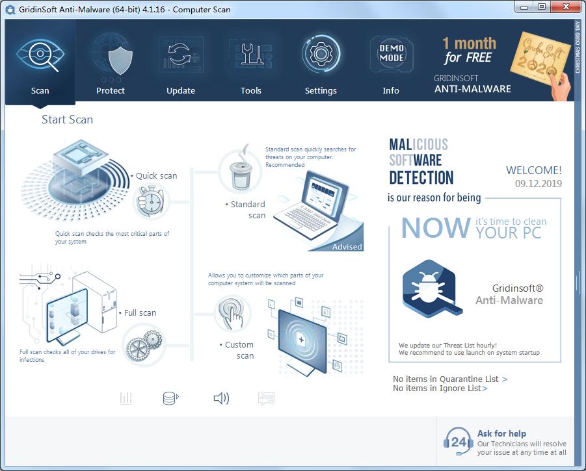
Task: Click the Quick scan label
Action: click(156, 176)
